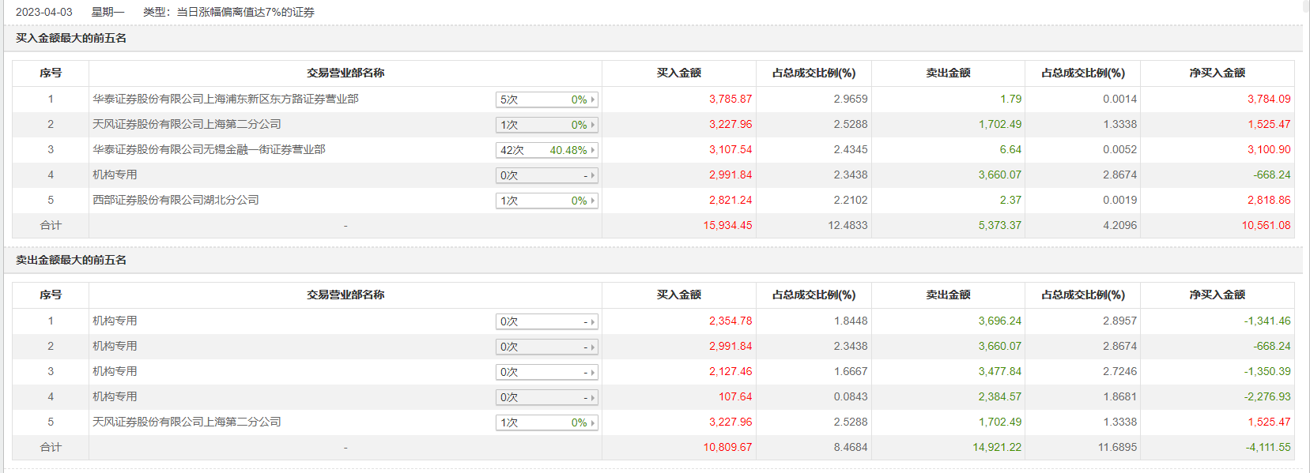Click the 1次 arrow for 天风证券 in the sell table
This screenshot has width=1310, height=473.
(x=592, y=422)
